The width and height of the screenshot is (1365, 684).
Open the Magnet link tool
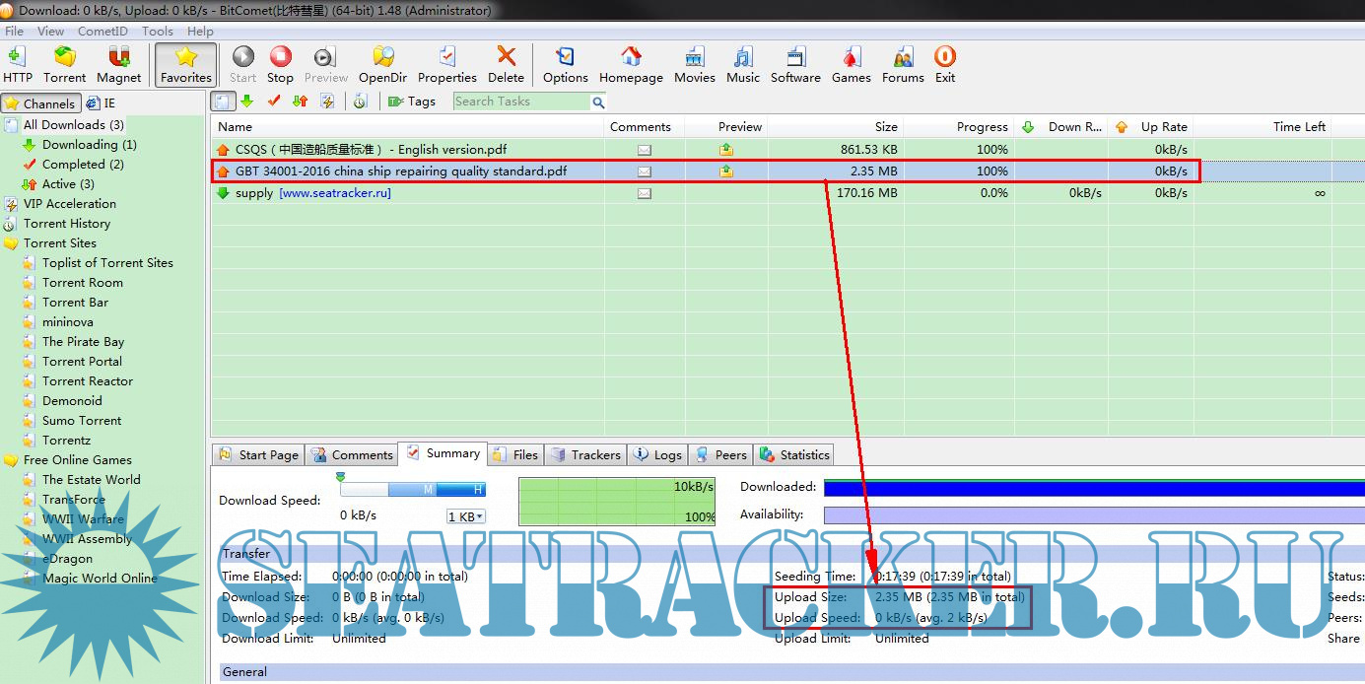(118, 64)
